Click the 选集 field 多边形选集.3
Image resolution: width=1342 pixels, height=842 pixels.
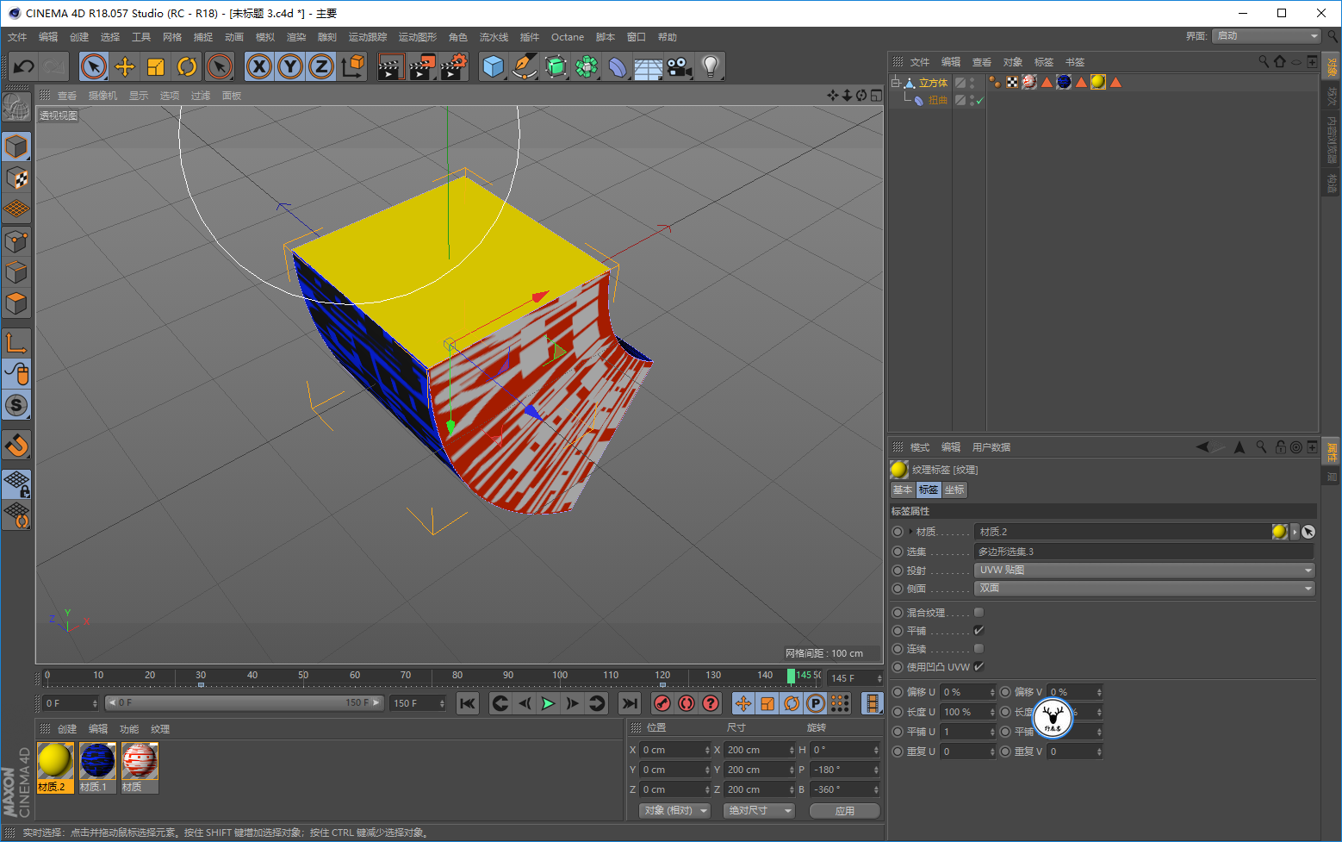point(1145,552)
